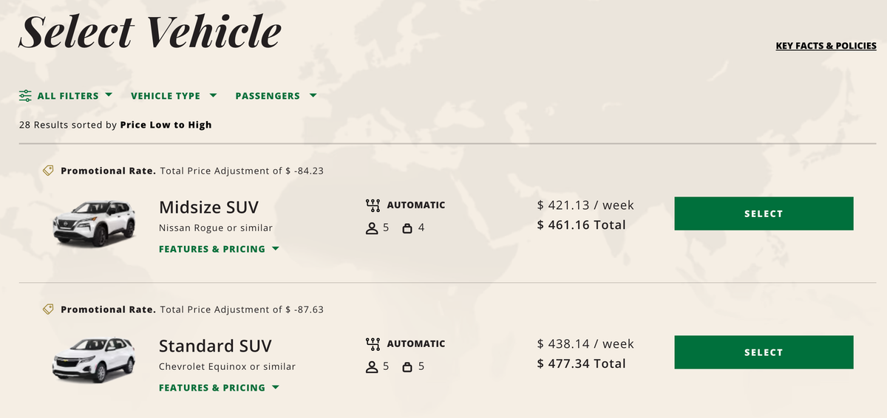The image size is (887, 418).
Task: Select the Standard SUV vehicle
Action: (x=764, y=352)
